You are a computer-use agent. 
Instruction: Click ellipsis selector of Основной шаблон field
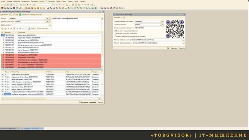click(161, 24)
